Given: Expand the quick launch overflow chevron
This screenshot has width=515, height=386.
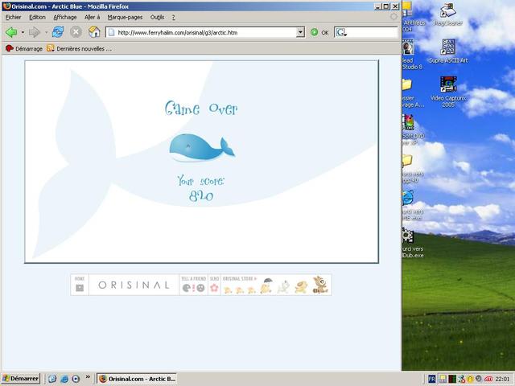Looking at the screenshot, I should click(88, 377).
